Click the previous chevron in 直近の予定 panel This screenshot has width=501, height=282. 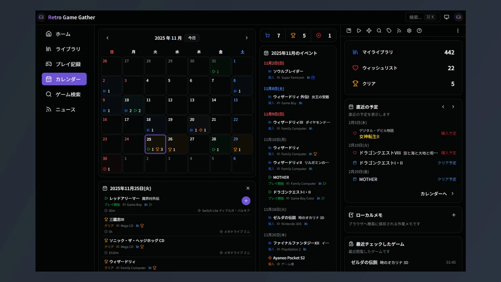point(443,107)
